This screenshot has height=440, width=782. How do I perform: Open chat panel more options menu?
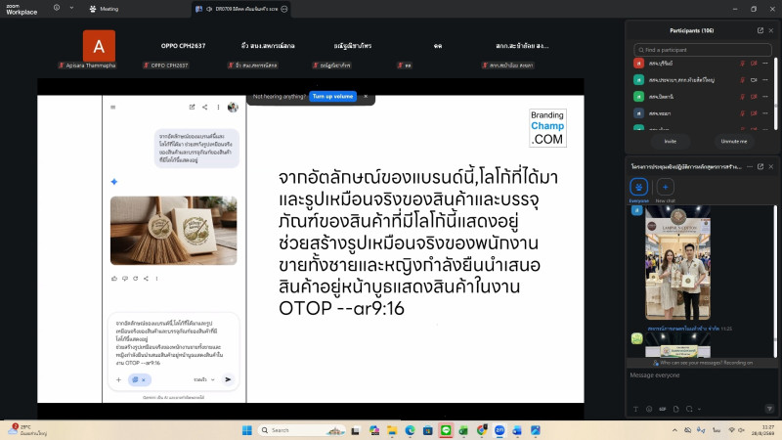click(x=750, y=166)
